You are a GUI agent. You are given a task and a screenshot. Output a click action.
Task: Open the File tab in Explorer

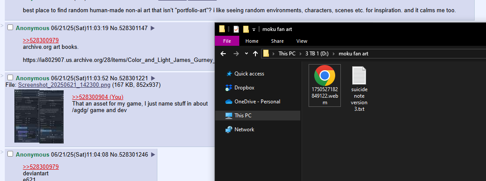tap(227, 41)
